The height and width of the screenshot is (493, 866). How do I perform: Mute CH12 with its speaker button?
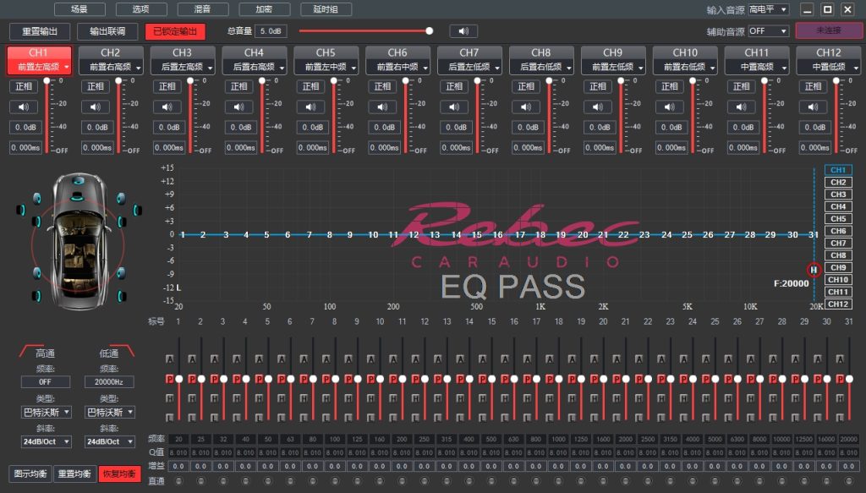[x=814, y=107]
